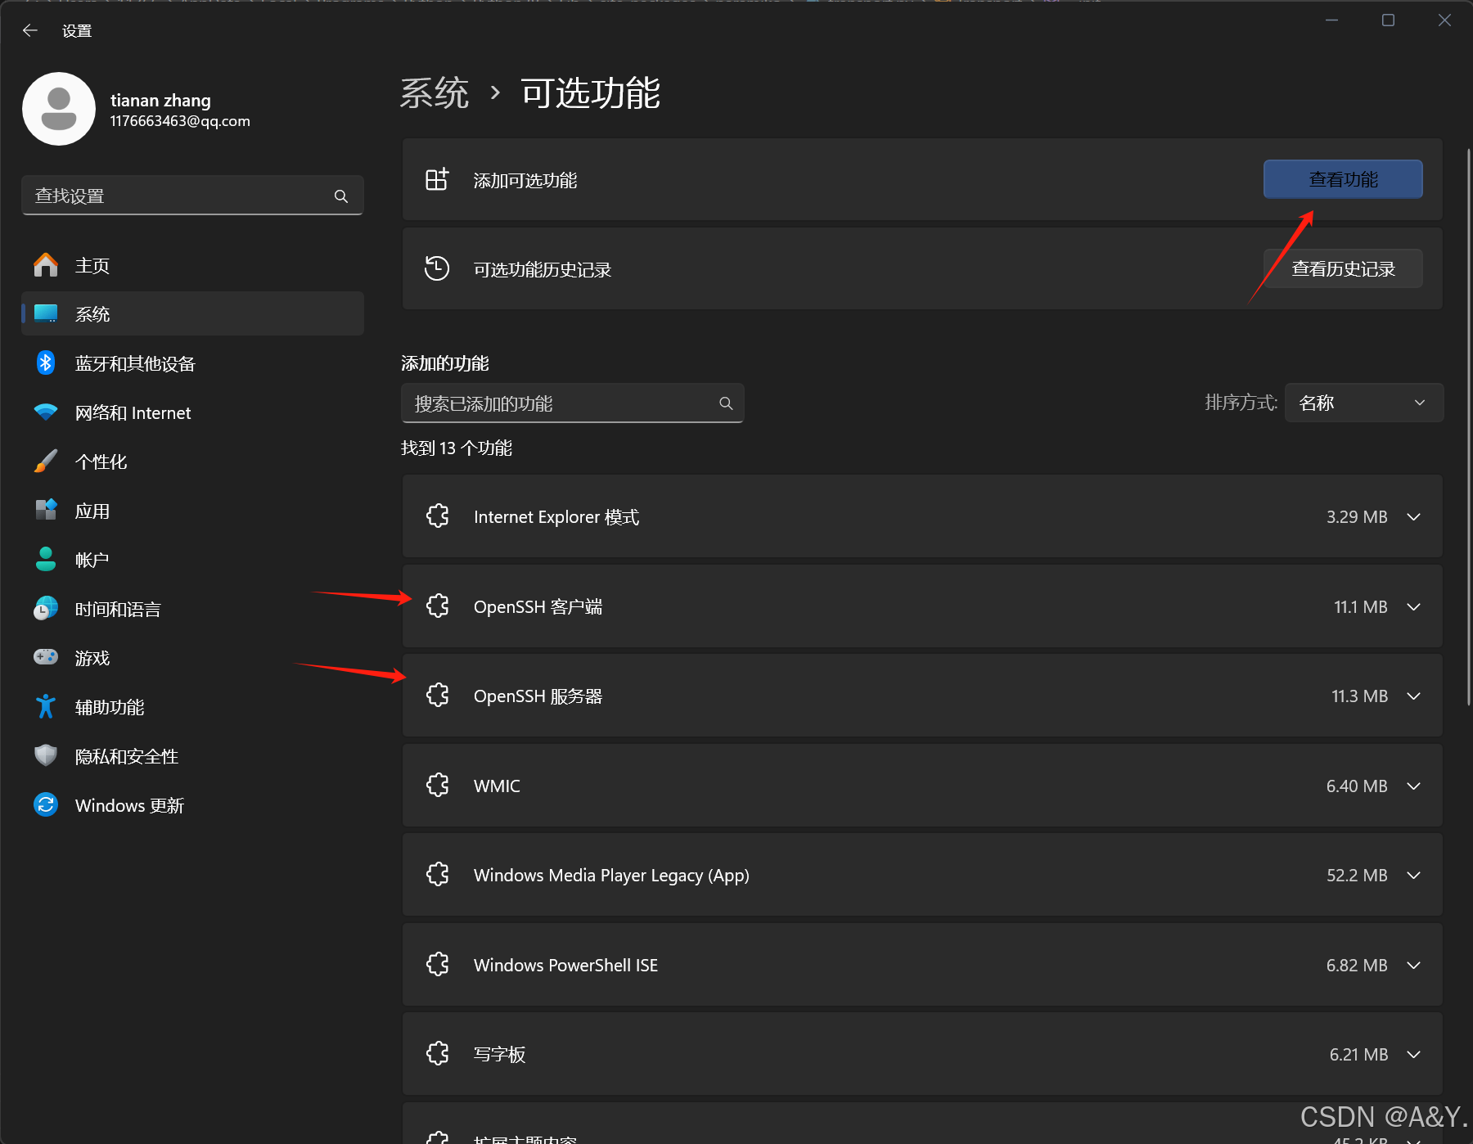The width and height of the screenshot is (1473, 1144).
Task: Click the 查看历史记录 button
Action: 1342,268
